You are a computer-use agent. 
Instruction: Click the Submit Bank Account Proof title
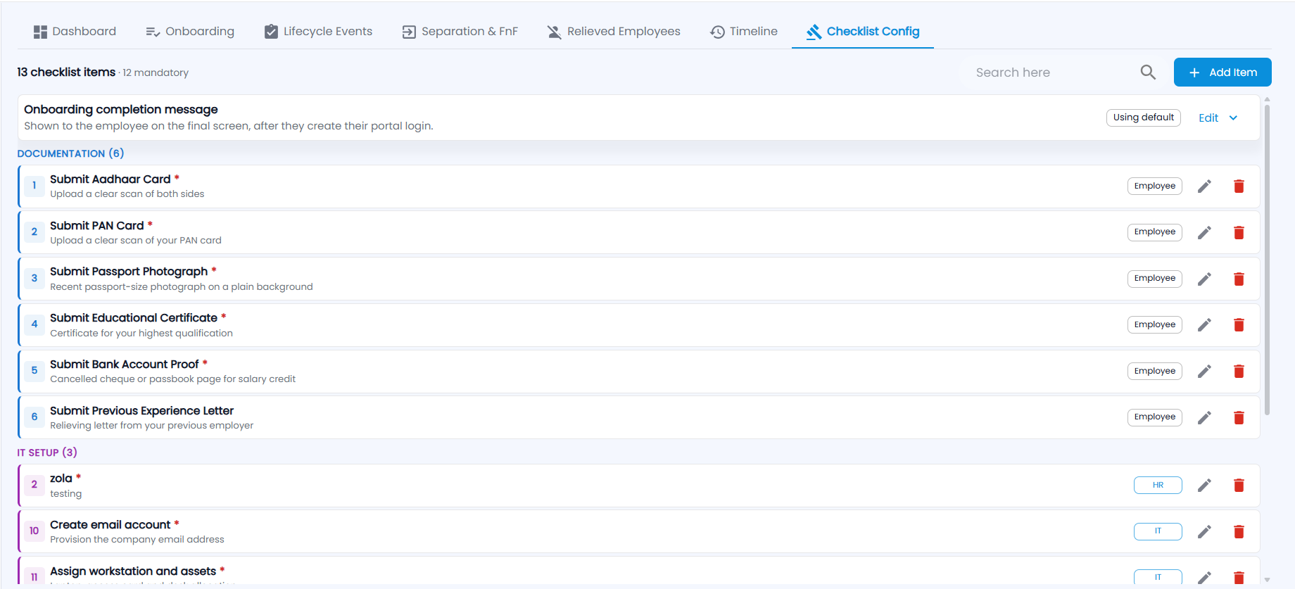coord(125,365)
